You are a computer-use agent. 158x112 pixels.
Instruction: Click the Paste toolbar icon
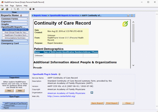[x=18, y=9]
